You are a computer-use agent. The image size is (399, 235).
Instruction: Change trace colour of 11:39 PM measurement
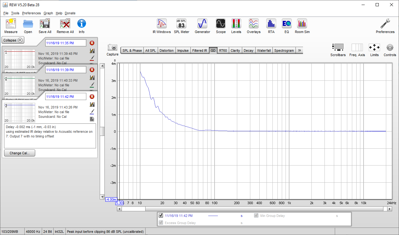pos(92,85)
